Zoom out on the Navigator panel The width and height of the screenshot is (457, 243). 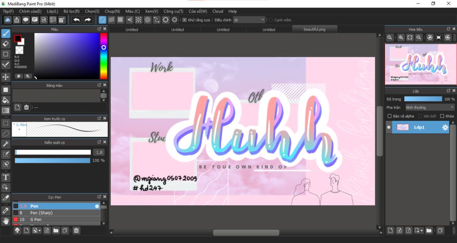pyautogui.click(x=419, y=37)
